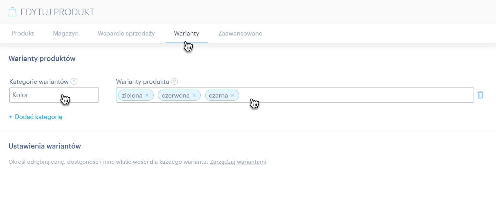496x213 pixels.
Task: Click the empty area of the variants tag input
Action: [356, 95]
